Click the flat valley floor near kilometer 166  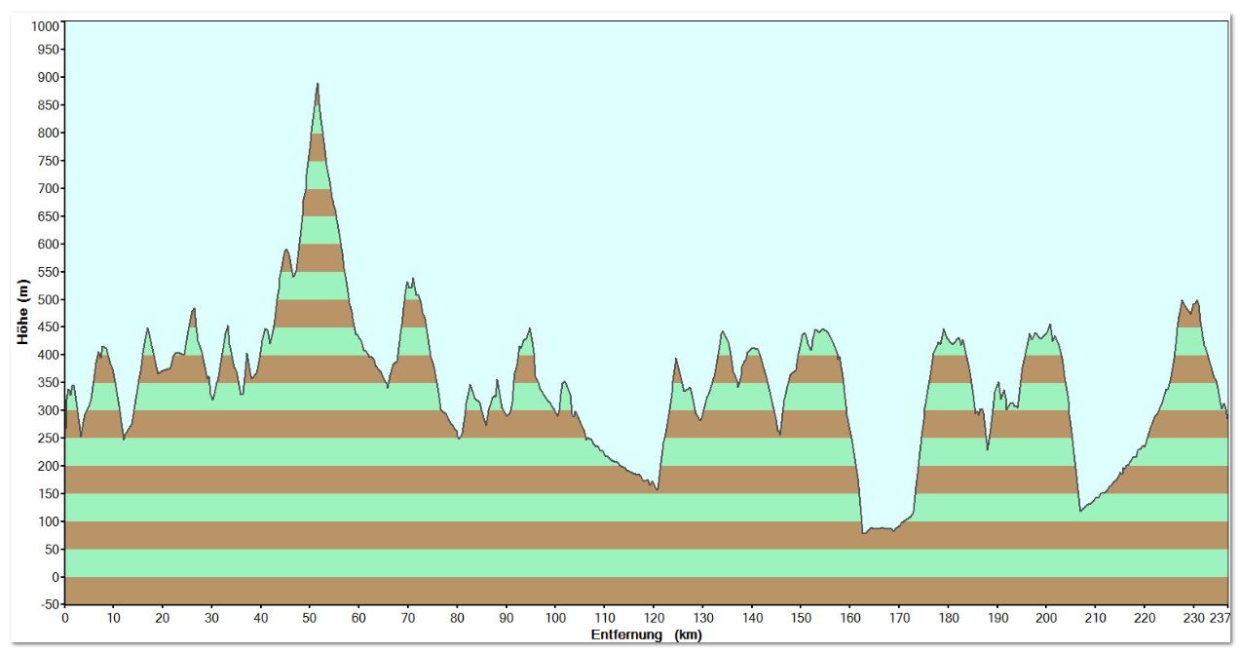tap(880, 529)
